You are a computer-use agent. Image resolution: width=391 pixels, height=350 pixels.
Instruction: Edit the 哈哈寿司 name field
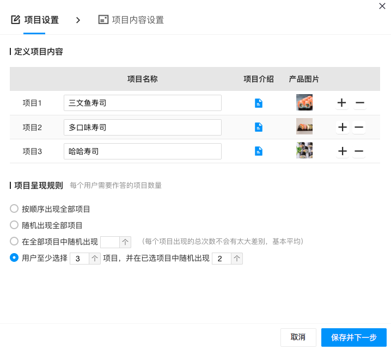pos(143,151)
